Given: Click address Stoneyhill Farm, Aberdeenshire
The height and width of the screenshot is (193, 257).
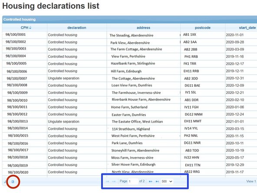Looking at the screenshot, I should (135, 150).
